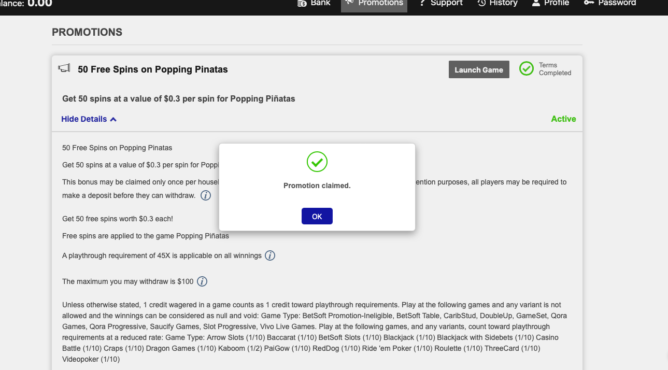Image resolution: width=668 pixels, height=370 pixels.
Task: Click the Password key icon
Action: [589, 3]
